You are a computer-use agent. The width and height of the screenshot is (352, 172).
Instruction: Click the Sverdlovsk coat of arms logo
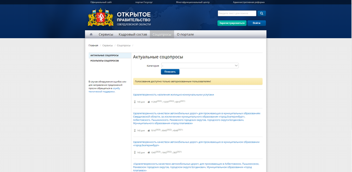[101, 17]
